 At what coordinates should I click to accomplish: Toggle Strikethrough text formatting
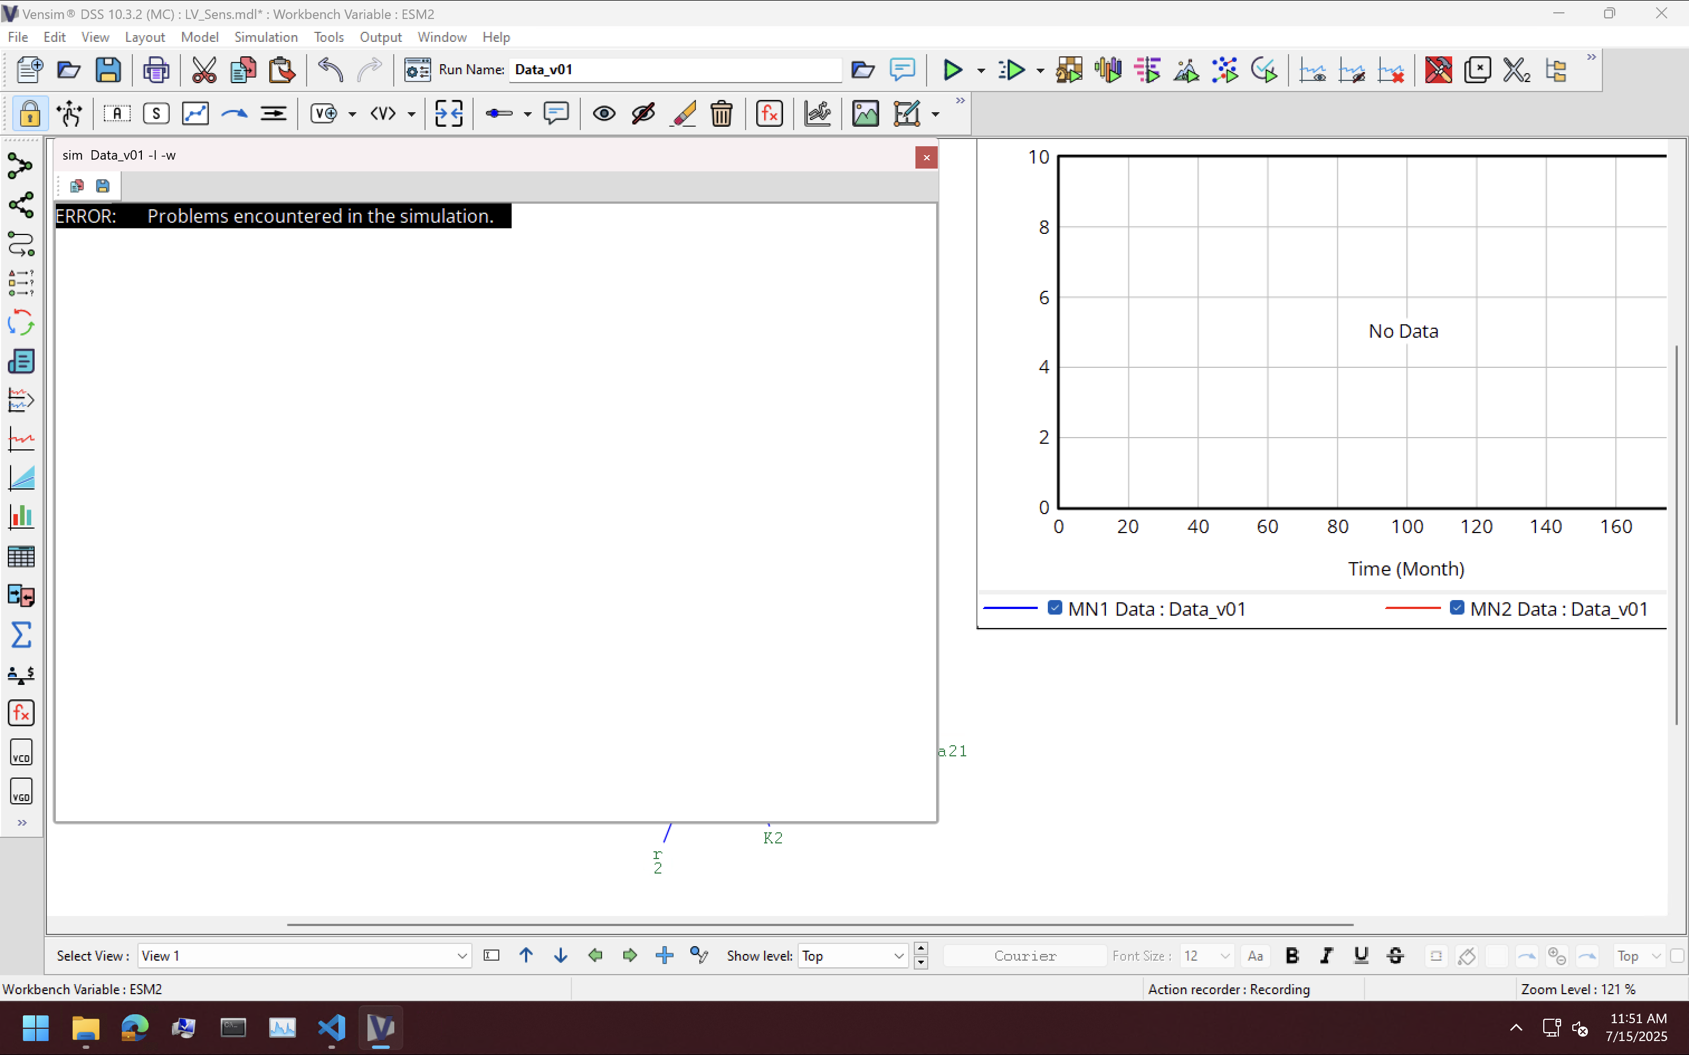pos(1395,956)
